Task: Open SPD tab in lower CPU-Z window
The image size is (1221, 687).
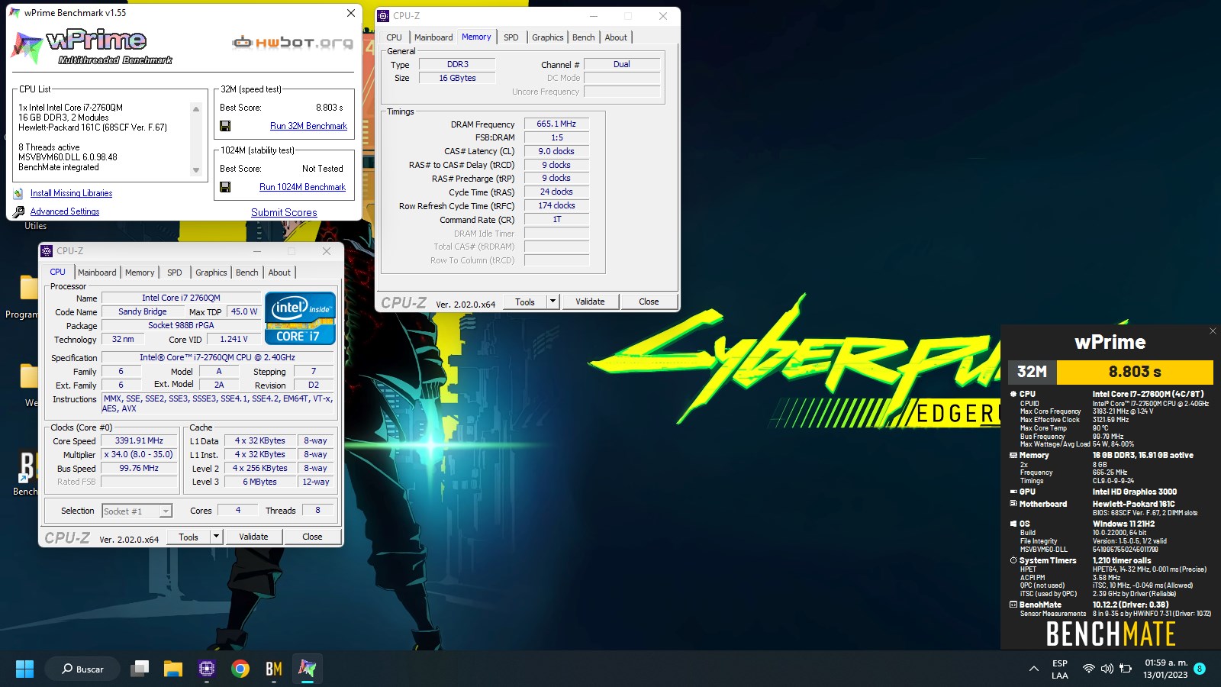Action: [175, 273]
